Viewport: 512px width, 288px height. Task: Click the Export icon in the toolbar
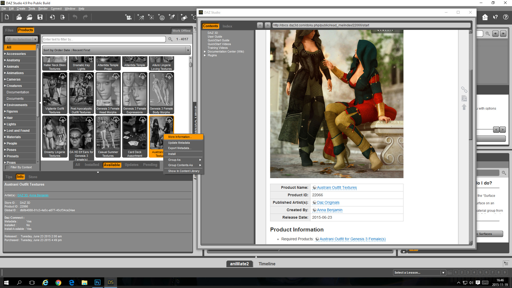click(63, 17)
